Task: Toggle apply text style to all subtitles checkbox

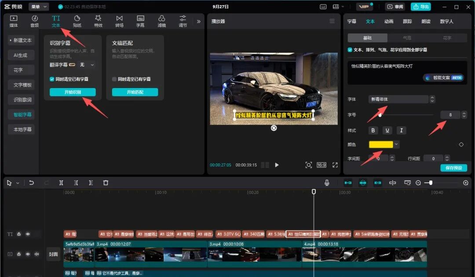Action: pyautogui.click(x=350, y=50)
